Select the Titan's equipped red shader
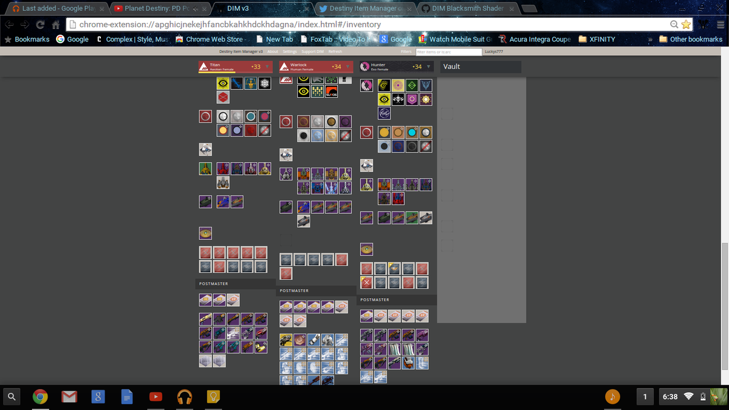The width and height of the screenshot is (729, 410). [x=205, y=117]
